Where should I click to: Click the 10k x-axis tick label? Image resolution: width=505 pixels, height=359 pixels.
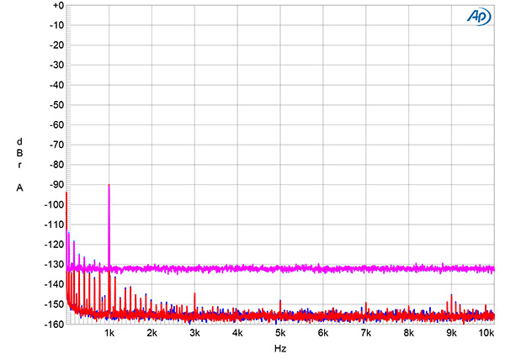point(486,334)
